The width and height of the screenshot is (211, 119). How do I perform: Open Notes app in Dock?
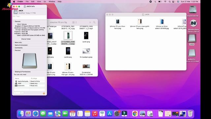tap(87, 113)
